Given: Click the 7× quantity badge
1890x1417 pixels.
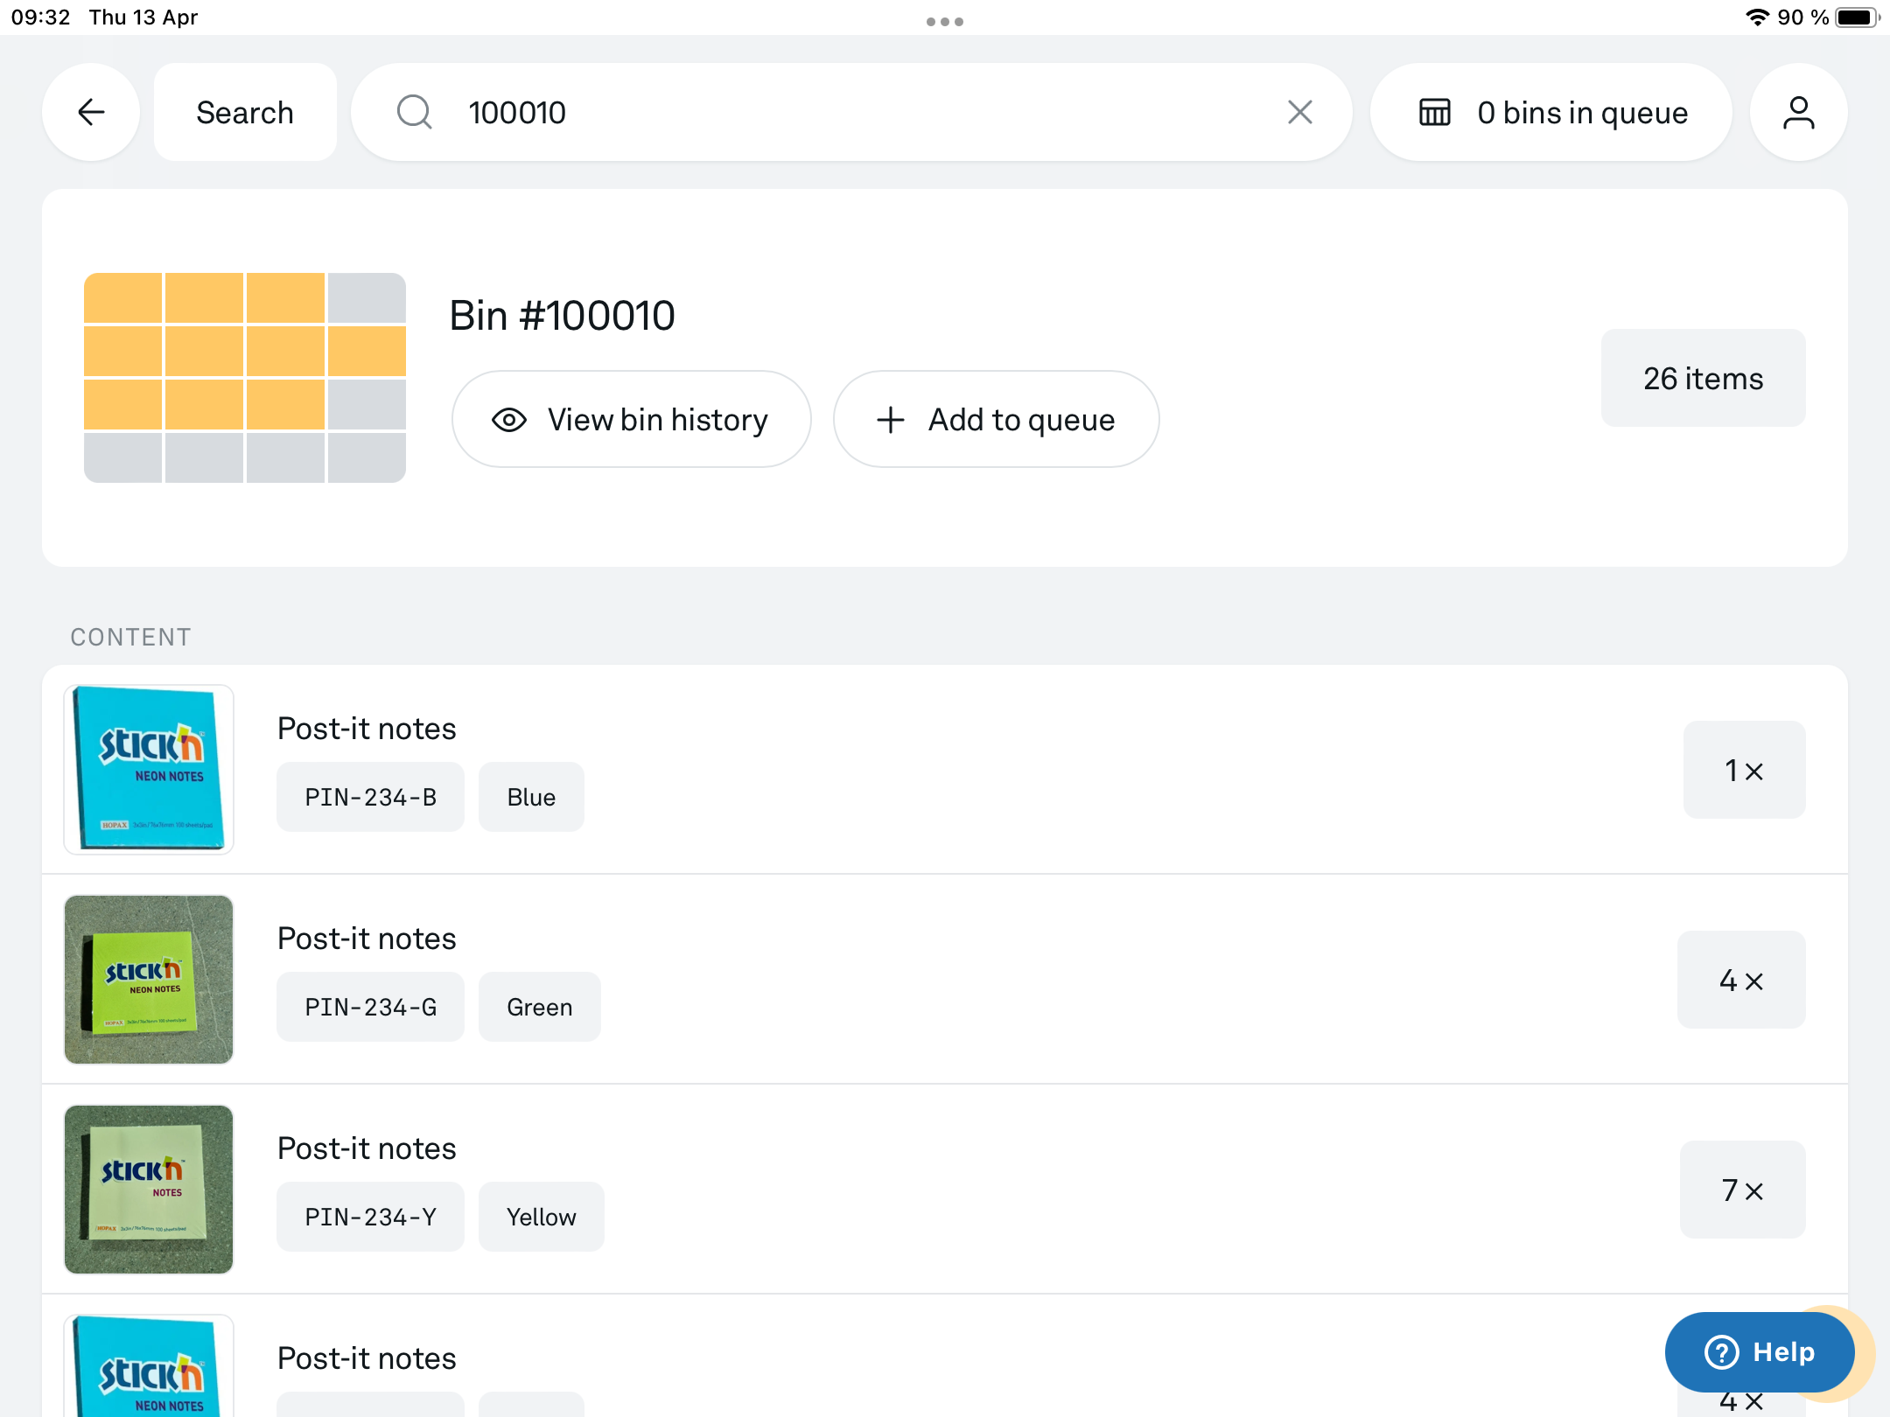Looking at the screenshot, I should (1742, 1190).
